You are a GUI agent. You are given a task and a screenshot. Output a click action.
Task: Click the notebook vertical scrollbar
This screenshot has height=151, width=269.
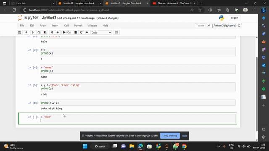pos(257,94)
